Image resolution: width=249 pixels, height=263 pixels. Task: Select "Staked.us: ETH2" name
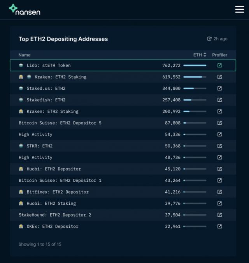pyautogui.click(x=46, y=89)
